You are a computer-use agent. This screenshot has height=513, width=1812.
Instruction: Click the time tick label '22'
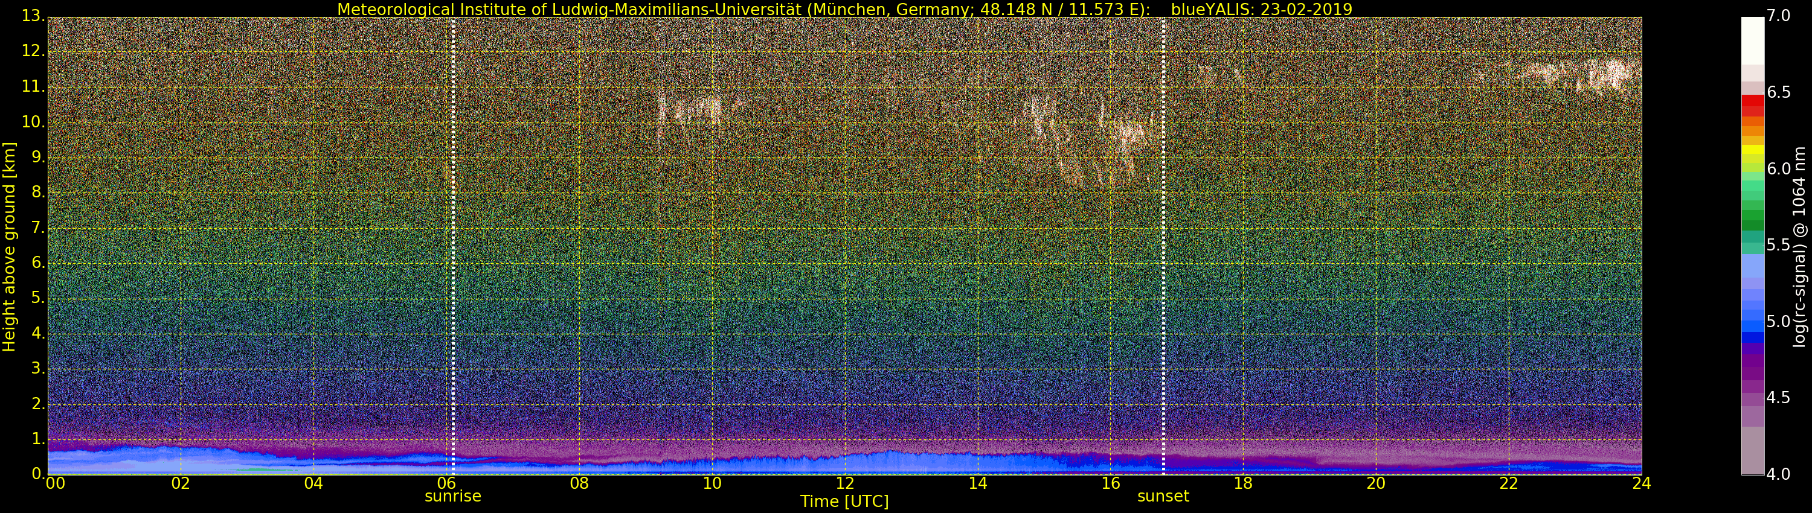[1509, 483]
